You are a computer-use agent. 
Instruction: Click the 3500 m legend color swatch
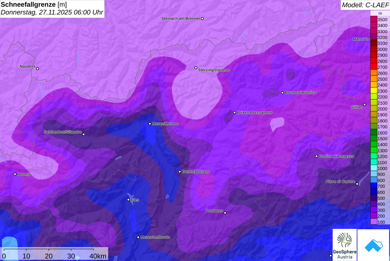click(x=374, y=19)
